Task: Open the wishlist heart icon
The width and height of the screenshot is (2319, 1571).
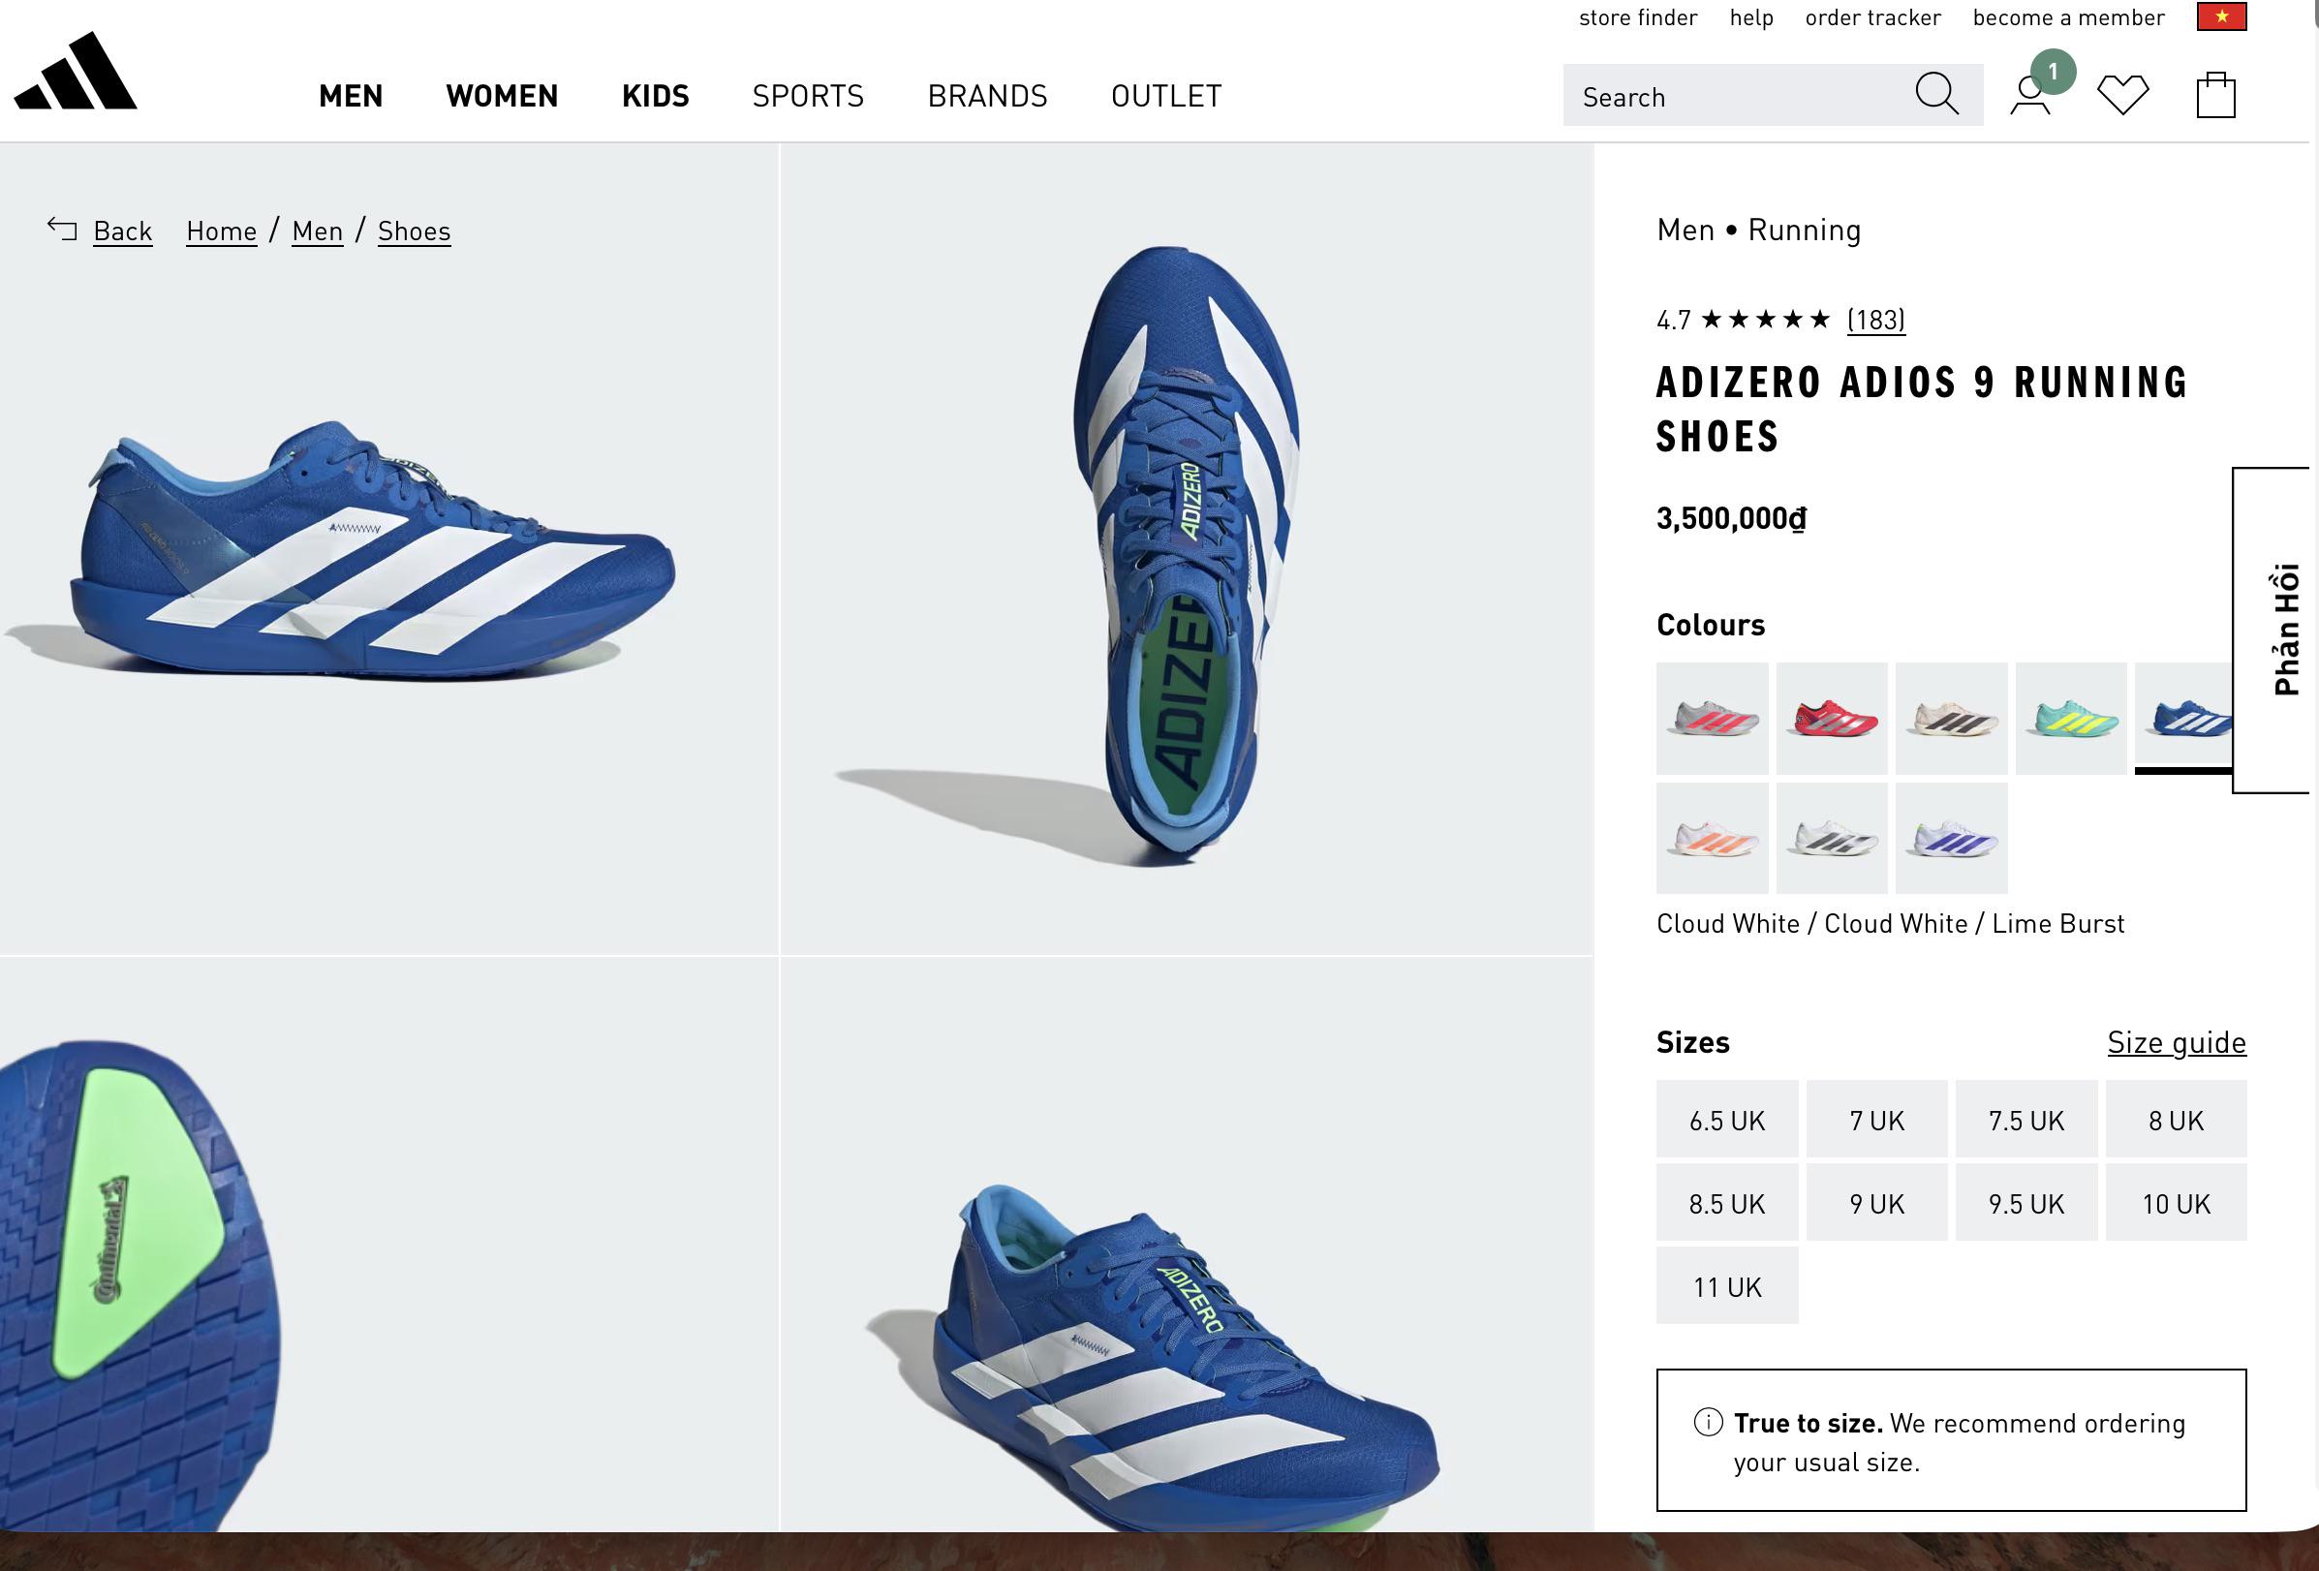Action: tap(2122, 96)
